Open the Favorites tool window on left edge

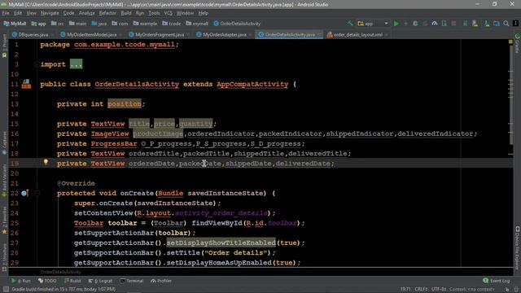tap(4, 221)
